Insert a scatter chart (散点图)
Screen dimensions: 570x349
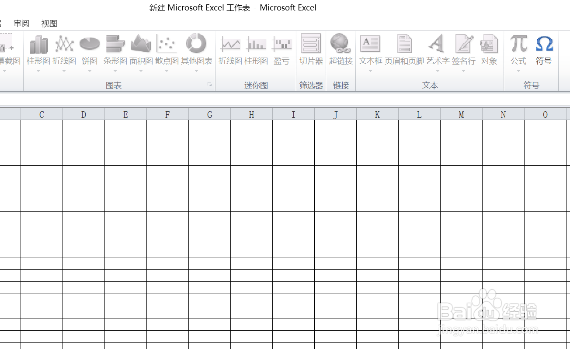[167, 50]
